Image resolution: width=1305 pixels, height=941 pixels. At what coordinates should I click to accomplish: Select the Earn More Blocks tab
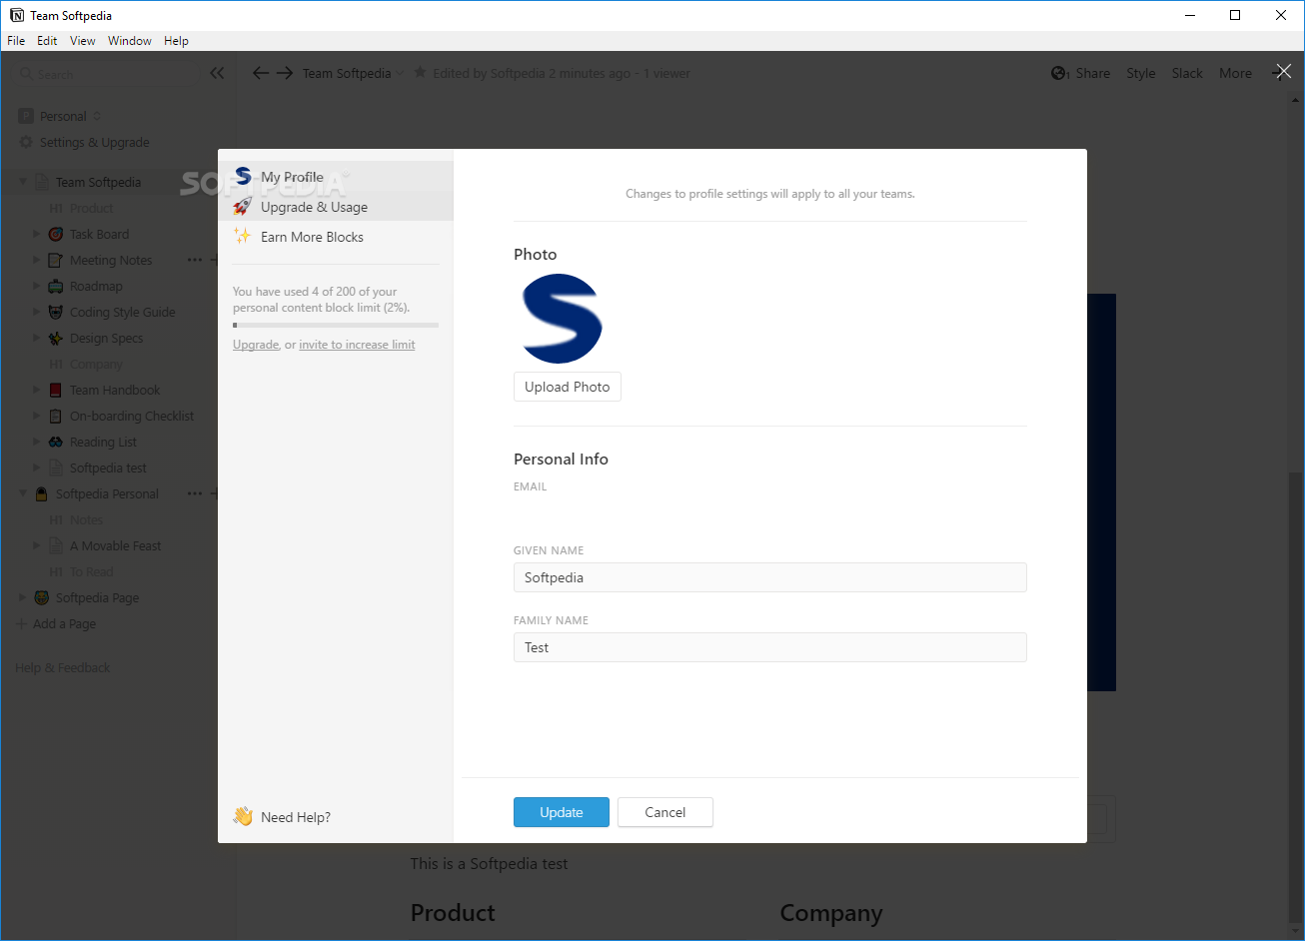(x=336, y=237)
